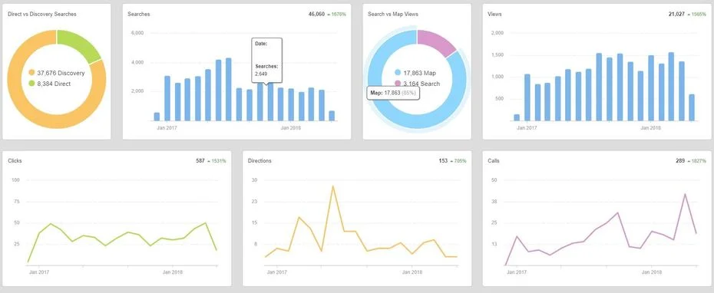Screen dimensions: 714x293
Task: Click the 1827% growth indicator
Action: (x=696, y=160)
